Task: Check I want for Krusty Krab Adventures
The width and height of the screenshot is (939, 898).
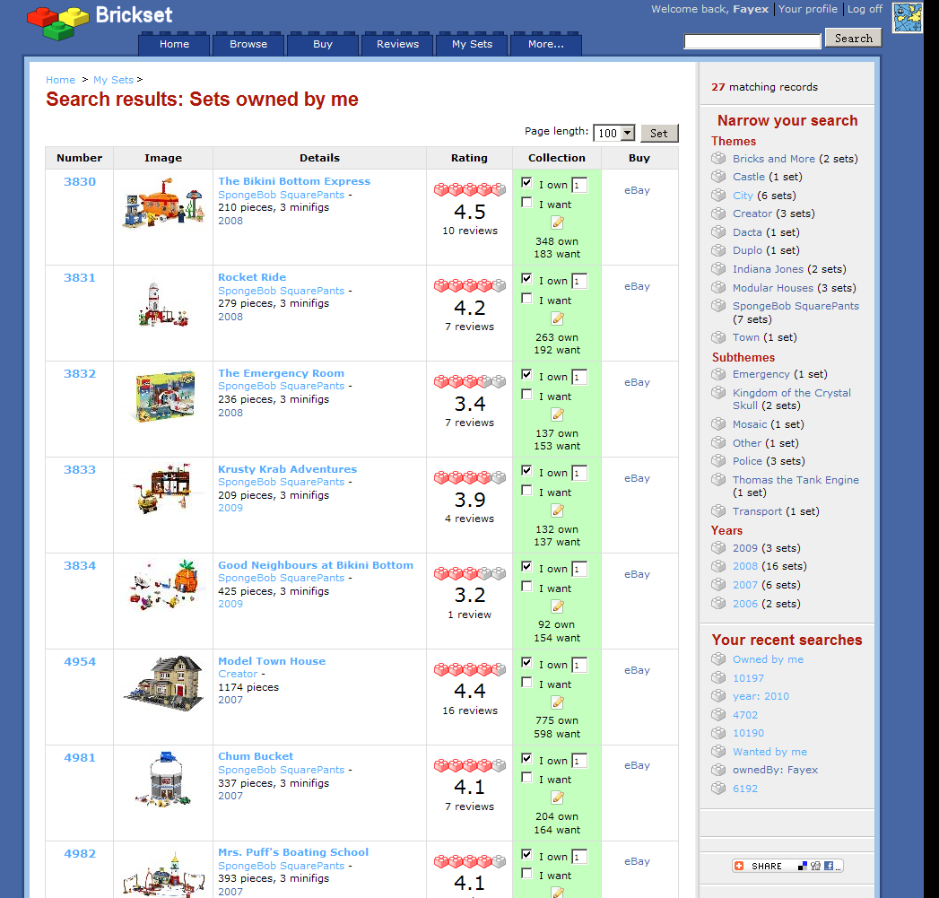Action: tap(526, 490)
